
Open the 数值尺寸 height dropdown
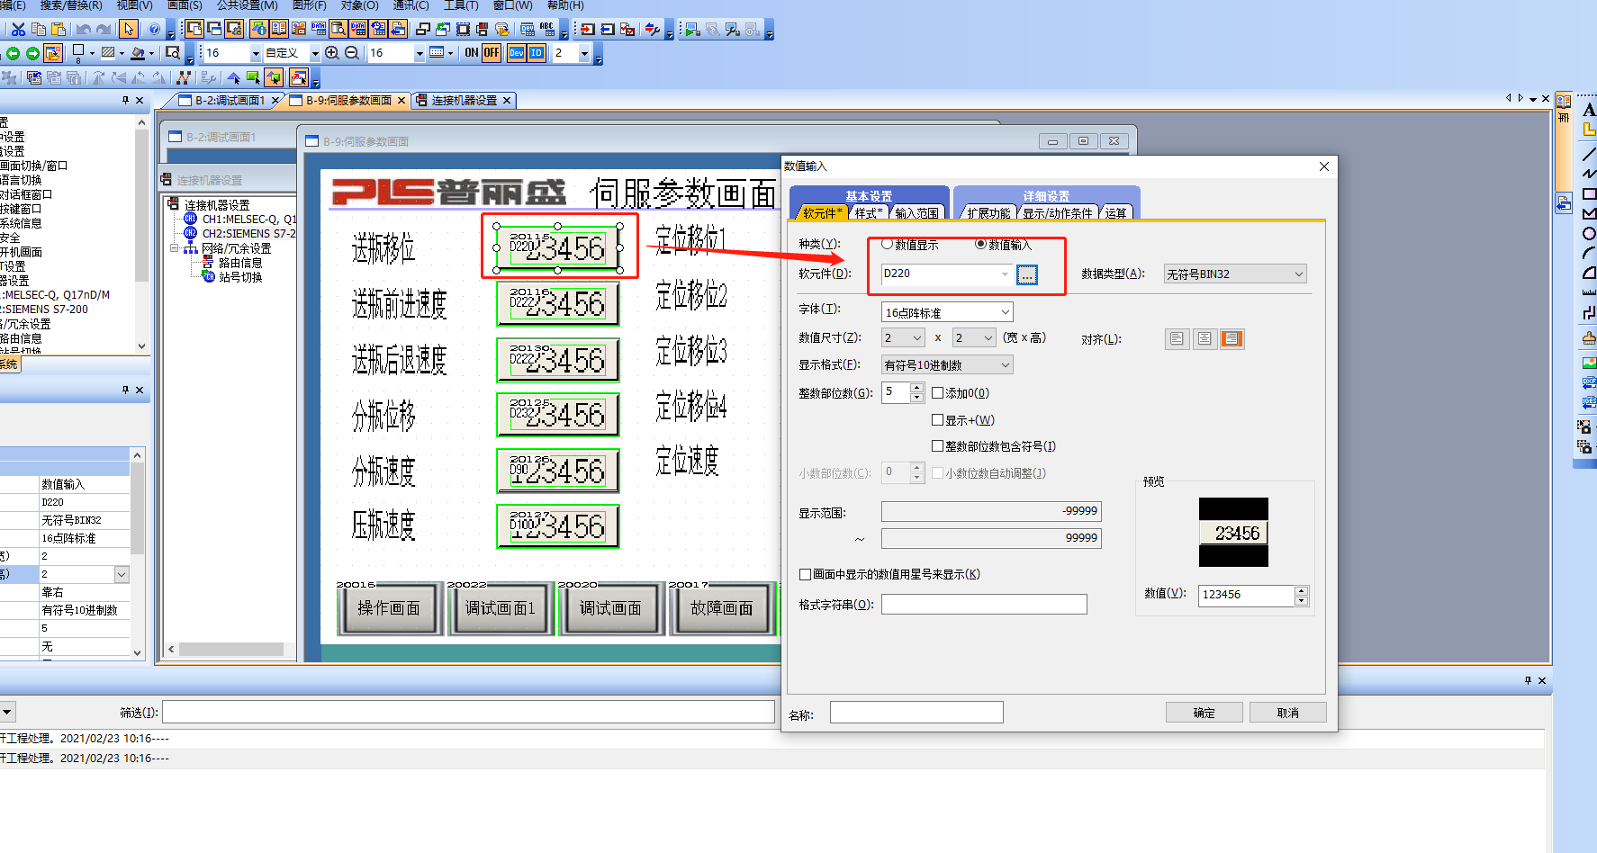tap(974, 338)
